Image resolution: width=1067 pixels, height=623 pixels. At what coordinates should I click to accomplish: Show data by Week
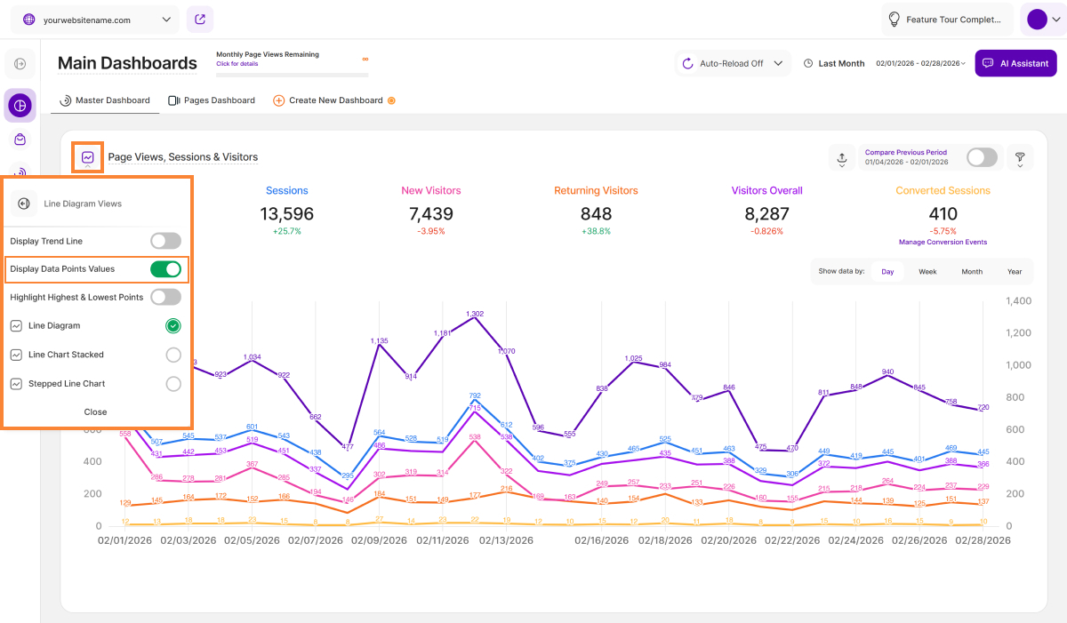927,272
